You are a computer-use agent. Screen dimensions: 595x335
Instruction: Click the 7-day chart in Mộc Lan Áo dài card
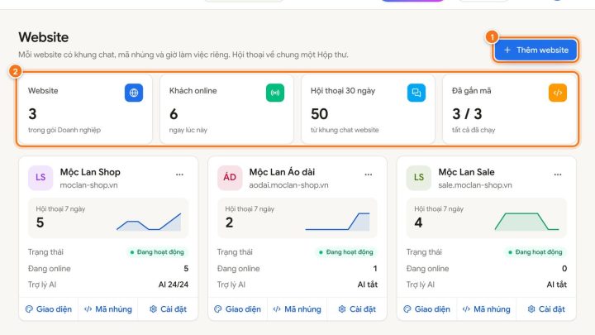coord(337,222)
